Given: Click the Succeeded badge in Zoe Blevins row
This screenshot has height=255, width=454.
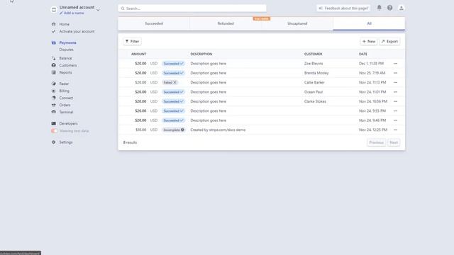Looking at the screenshot, I should tap(173, 64).
